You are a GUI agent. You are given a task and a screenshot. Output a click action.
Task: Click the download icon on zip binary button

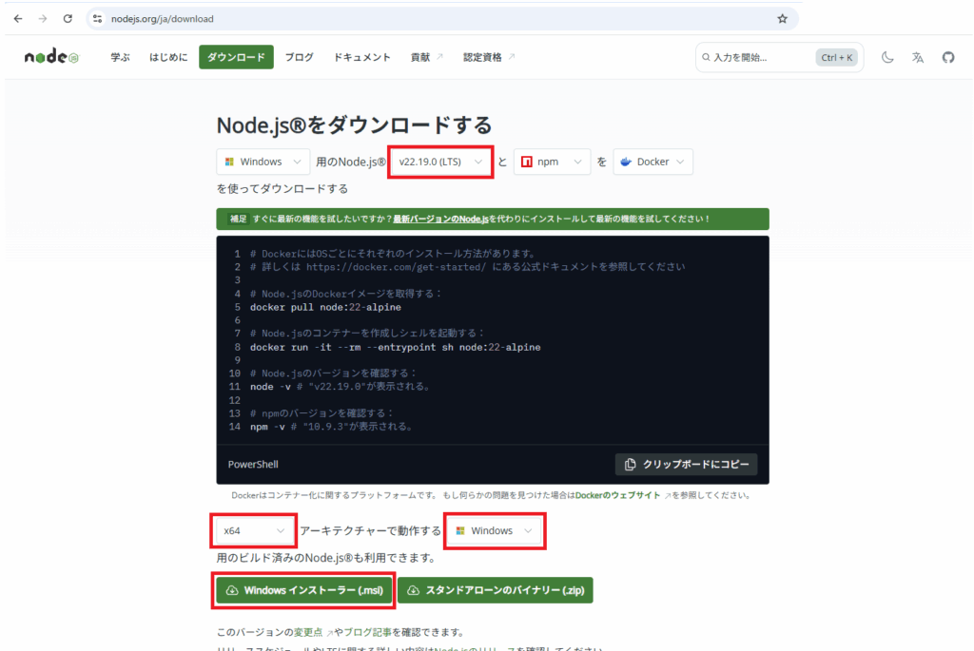coord(413,590)
